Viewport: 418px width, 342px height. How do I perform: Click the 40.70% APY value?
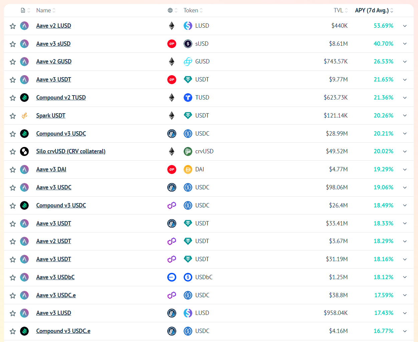click(x=383, y=44)
